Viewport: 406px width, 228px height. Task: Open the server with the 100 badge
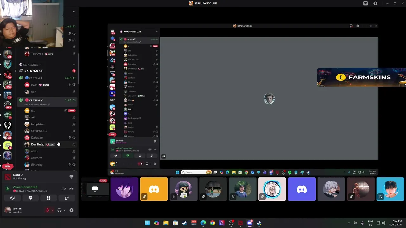point(8,84)
